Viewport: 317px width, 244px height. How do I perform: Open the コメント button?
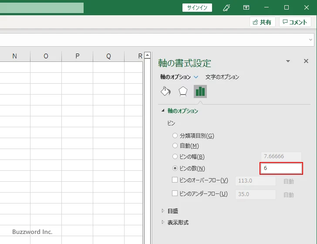tap(295, 22)
